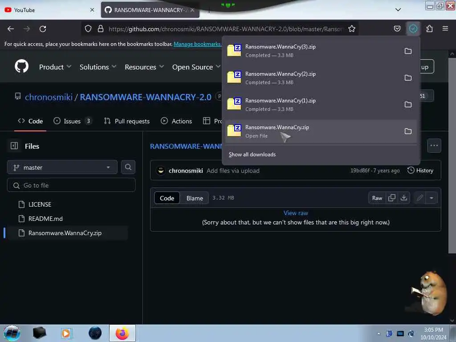This screenshot has width=456, height=342.
Task: Open chronosmiki commit author link
Action: (186, 171)
